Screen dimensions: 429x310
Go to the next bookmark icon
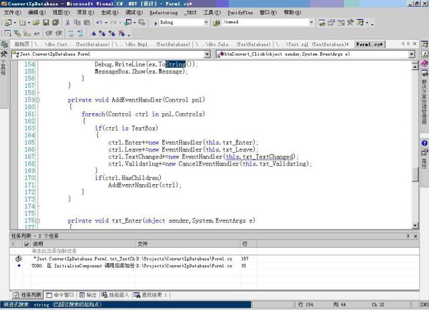click(x=103, y=33)
